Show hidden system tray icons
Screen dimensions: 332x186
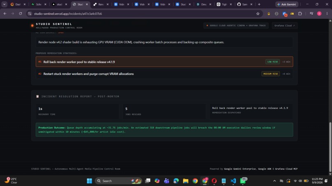pyautogui.click(x=274, y=181)
